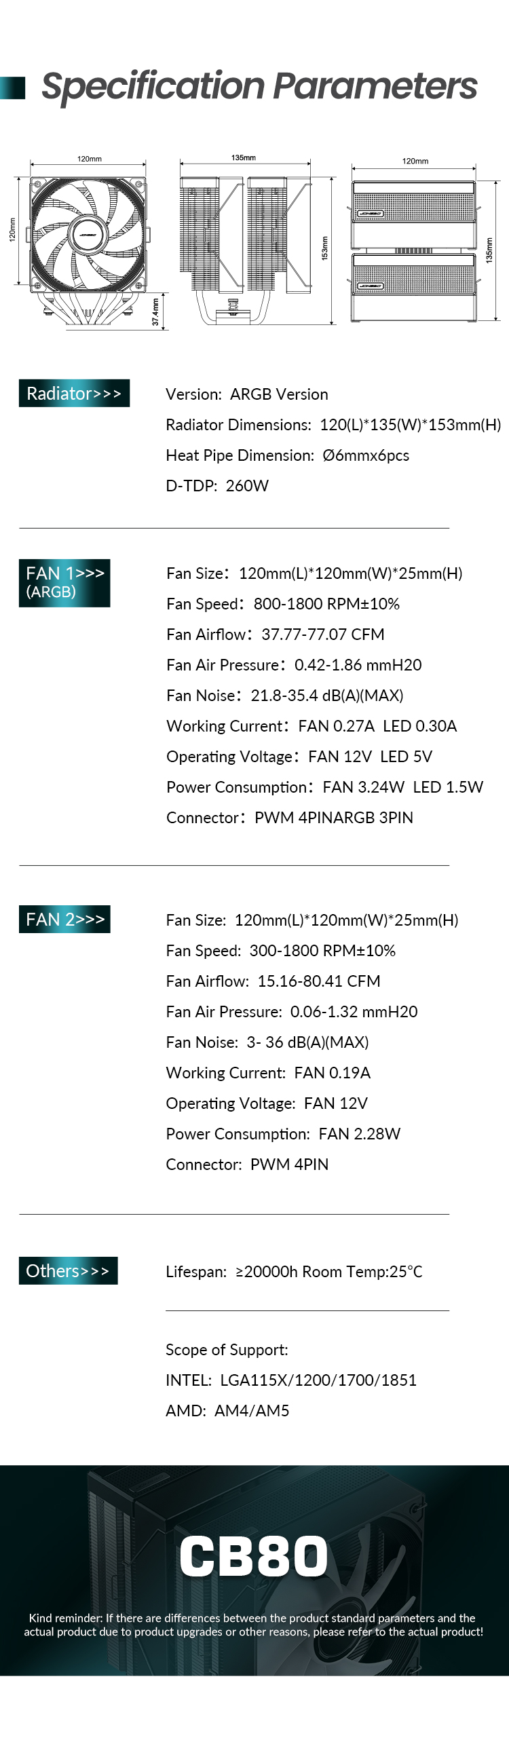Click the Kind reminder disclaimer text
Image resolution: width=509 pixels, height=1740 pixels.
(x=254, y=1625)
